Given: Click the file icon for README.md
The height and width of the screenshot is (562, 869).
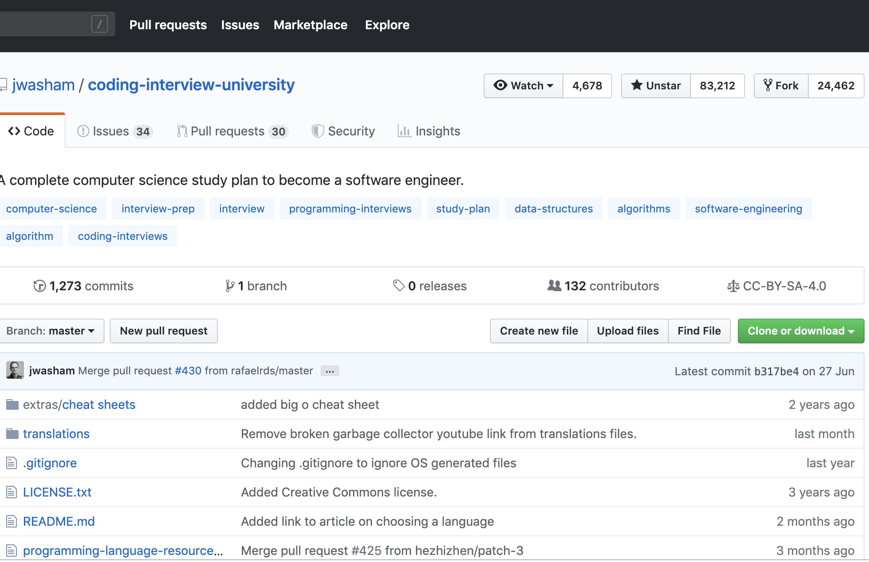Looking at the screenshot, I should [x=12, y=521].
